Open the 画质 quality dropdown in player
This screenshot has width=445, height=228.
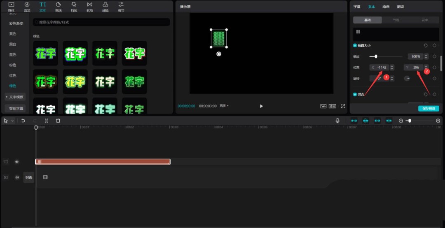pos(224,106)
